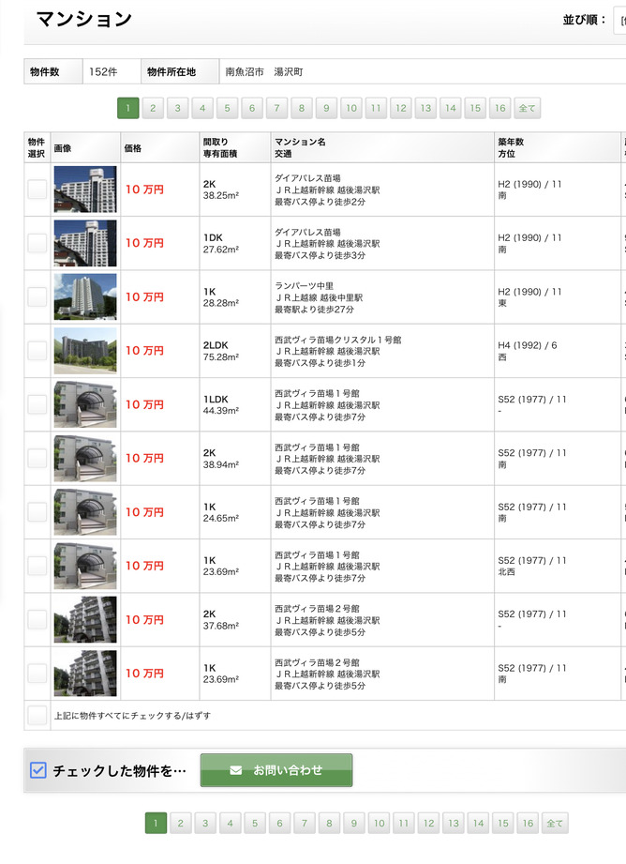The width and height of the screenshot is (626, 864).
Task: Open thumbnail of 西武ヴィラ苗場2号館 1K listing
Action: click(85, 674)
